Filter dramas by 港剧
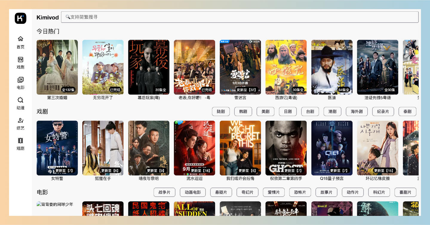 [332, 112]
